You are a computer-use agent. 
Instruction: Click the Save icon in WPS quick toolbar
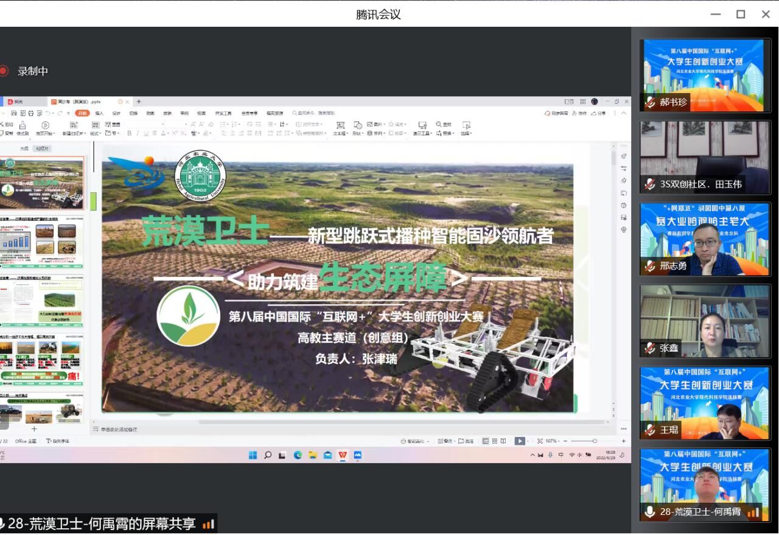point(14,113)
